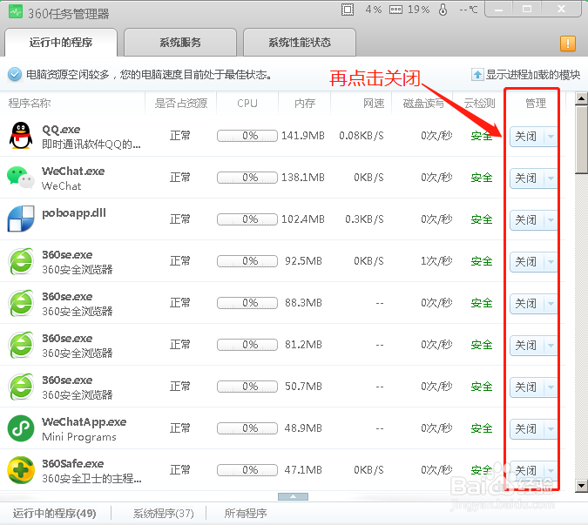Open close-options arrow for 50.7MB 360se.exe

tap(551, 387)
